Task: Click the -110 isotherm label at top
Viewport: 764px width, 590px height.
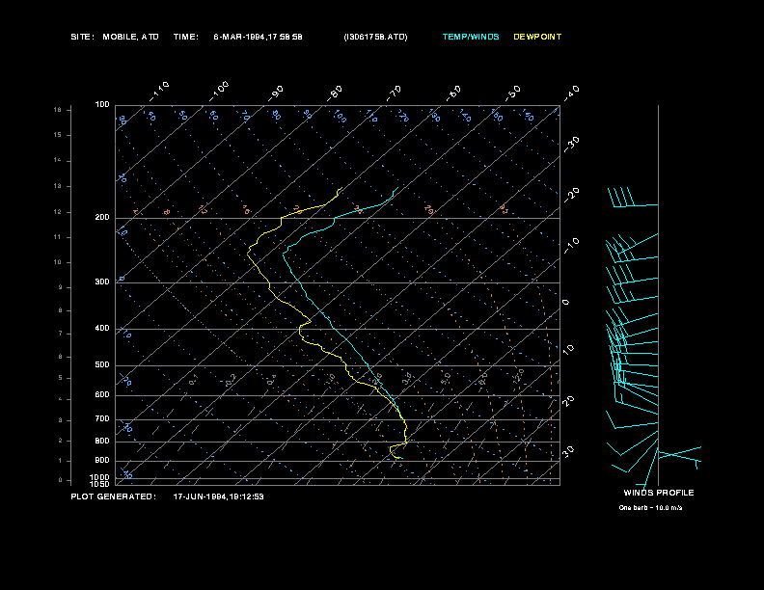Action: tap(159, 92)
